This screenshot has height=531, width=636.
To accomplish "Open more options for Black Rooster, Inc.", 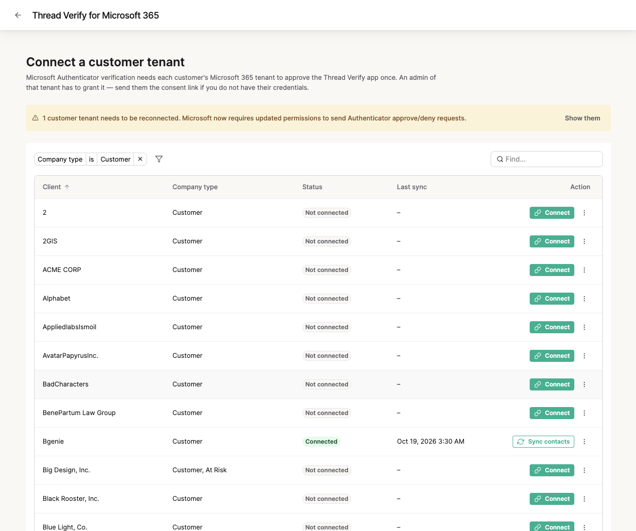I will point(584,499).
